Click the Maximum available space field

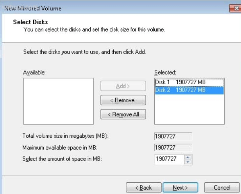coord(173,148)
